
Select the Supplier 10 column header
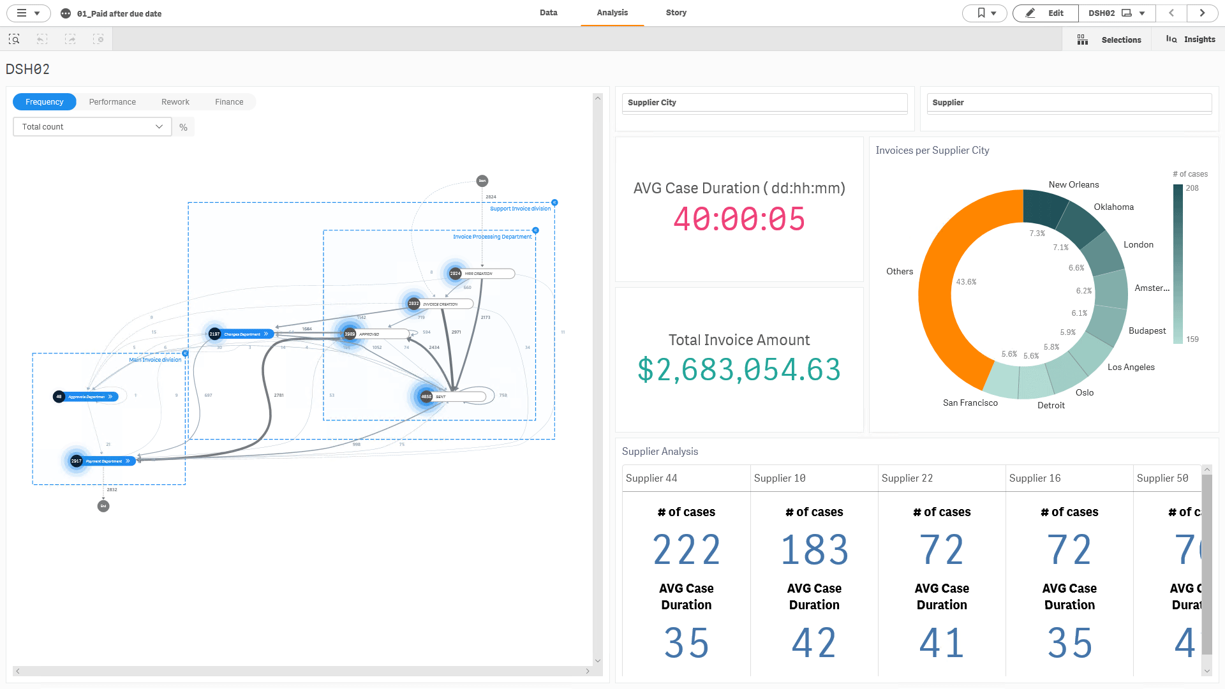pyautogui.click(x=814, y=478)
